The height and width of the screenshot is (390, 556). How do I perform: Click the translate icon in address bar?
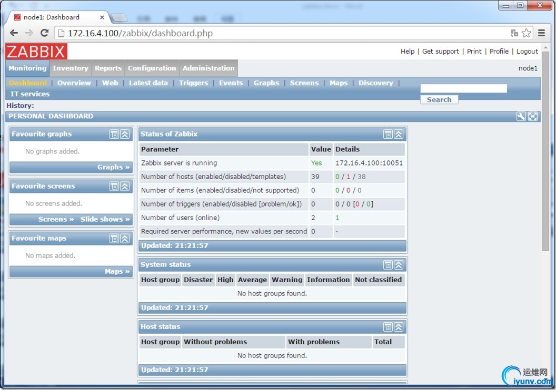(x=514, y=33)
